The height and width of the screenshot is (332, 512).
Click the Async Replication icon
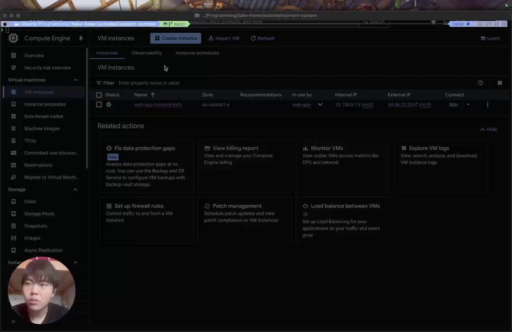coord(13,250)
